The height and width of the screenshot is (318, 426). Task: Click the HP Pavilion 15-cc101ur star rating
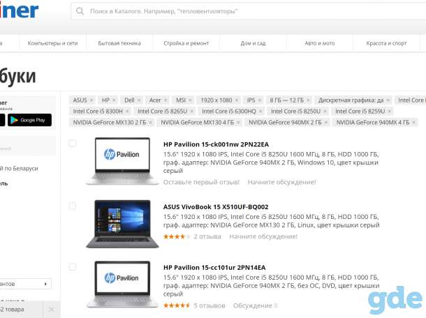[176, 305]
